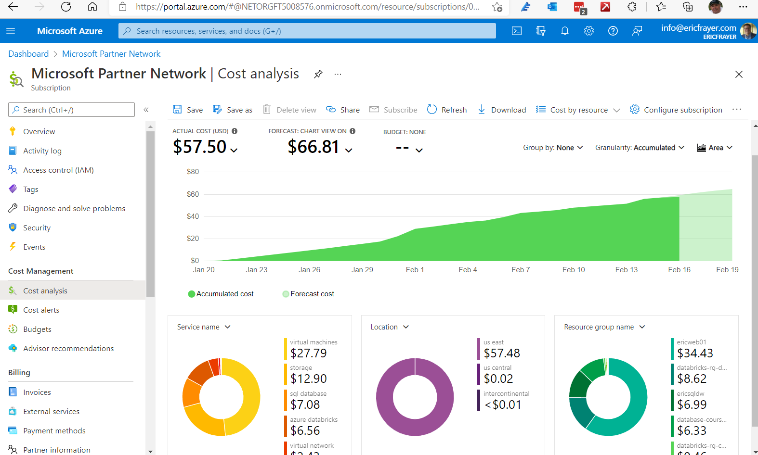Open Tags in the left menu

pos(31,189)
